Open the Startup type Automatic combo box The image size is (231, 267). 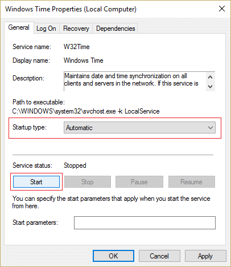139,128
